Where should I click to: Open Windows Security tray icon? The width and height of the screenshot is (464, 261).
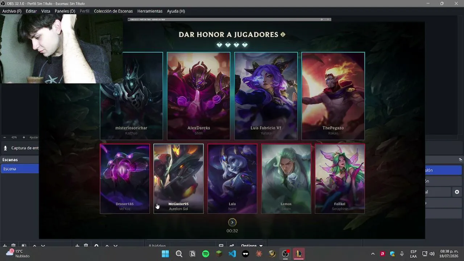click(x=392, y=254)
